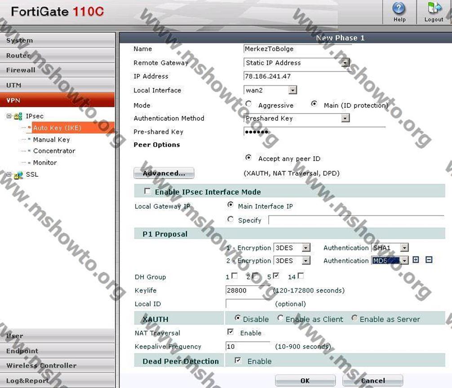Select XAUTH Disable radio button

[238, 318]
